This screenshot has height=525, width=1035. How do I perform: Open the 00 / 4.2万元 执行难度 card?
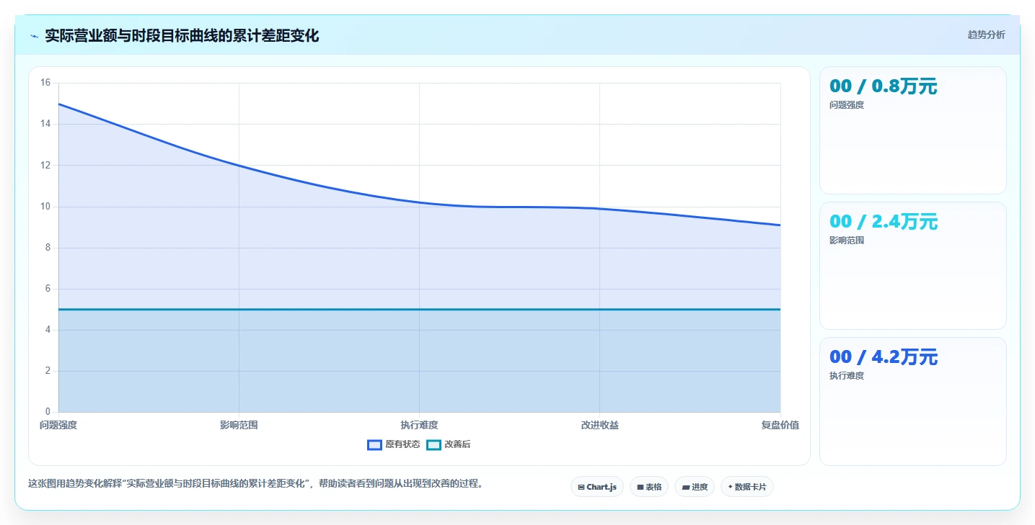913,401
